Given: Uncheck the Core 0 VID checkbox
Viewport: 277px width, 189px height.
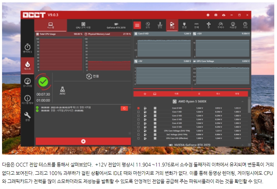Looking at the screenshot, I should (138, 108).
